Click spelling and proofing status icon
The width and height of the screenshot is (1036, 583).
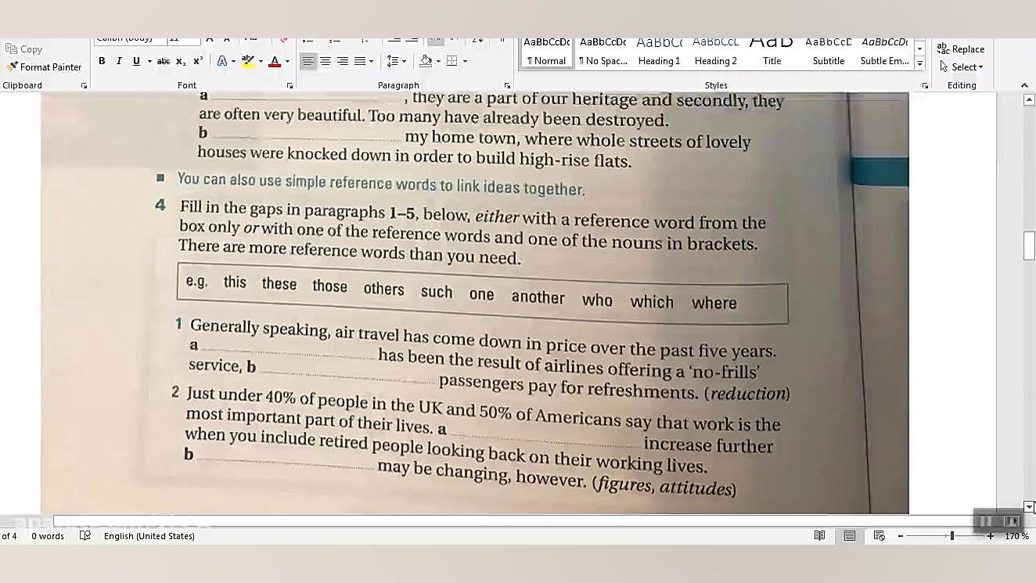point(85,536)
